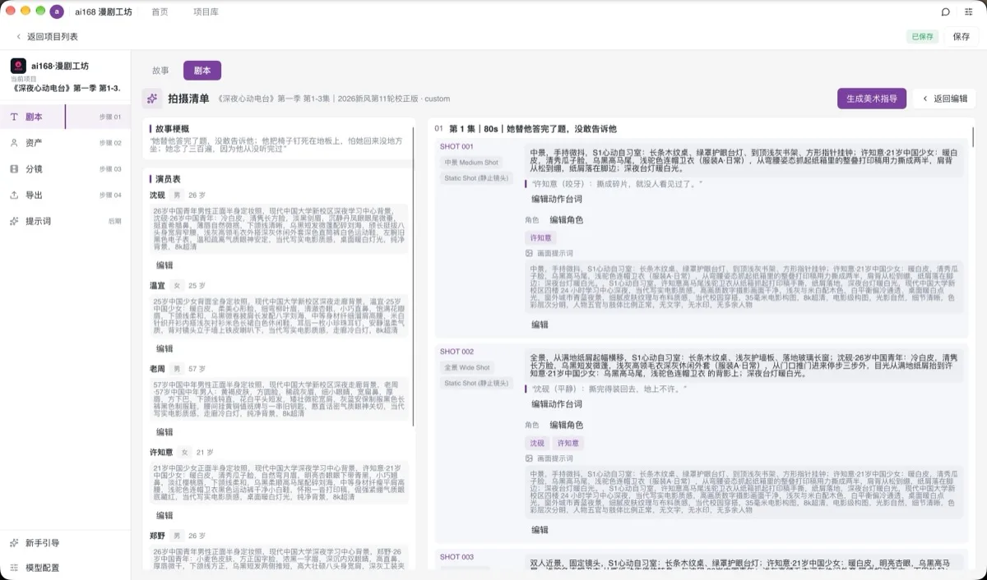
Task: Open 首页 in the top navigation
Action: pyautogui.click(x=160, y=12)
